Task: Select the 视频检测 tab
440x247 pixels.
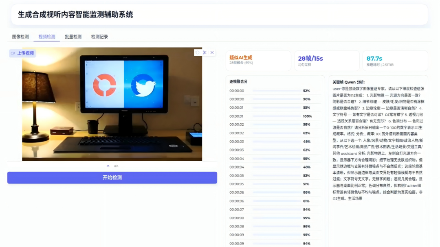Action: click(x=47, y=37)
